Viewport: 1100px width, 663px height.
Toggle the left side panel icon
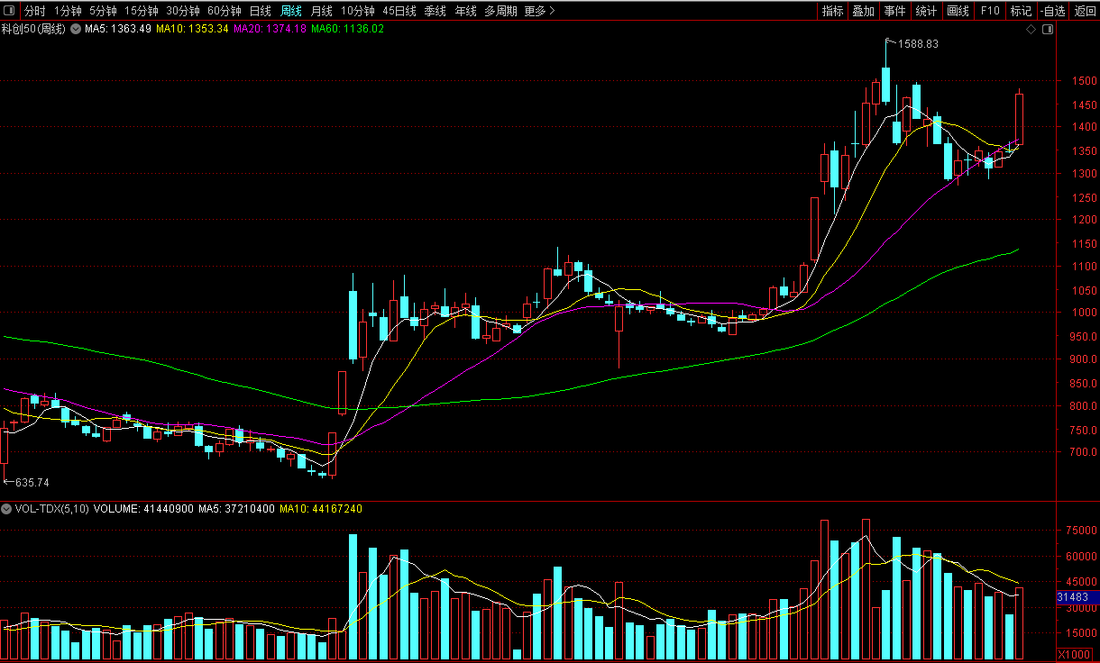pyautogui.click(x=8, y=11)
